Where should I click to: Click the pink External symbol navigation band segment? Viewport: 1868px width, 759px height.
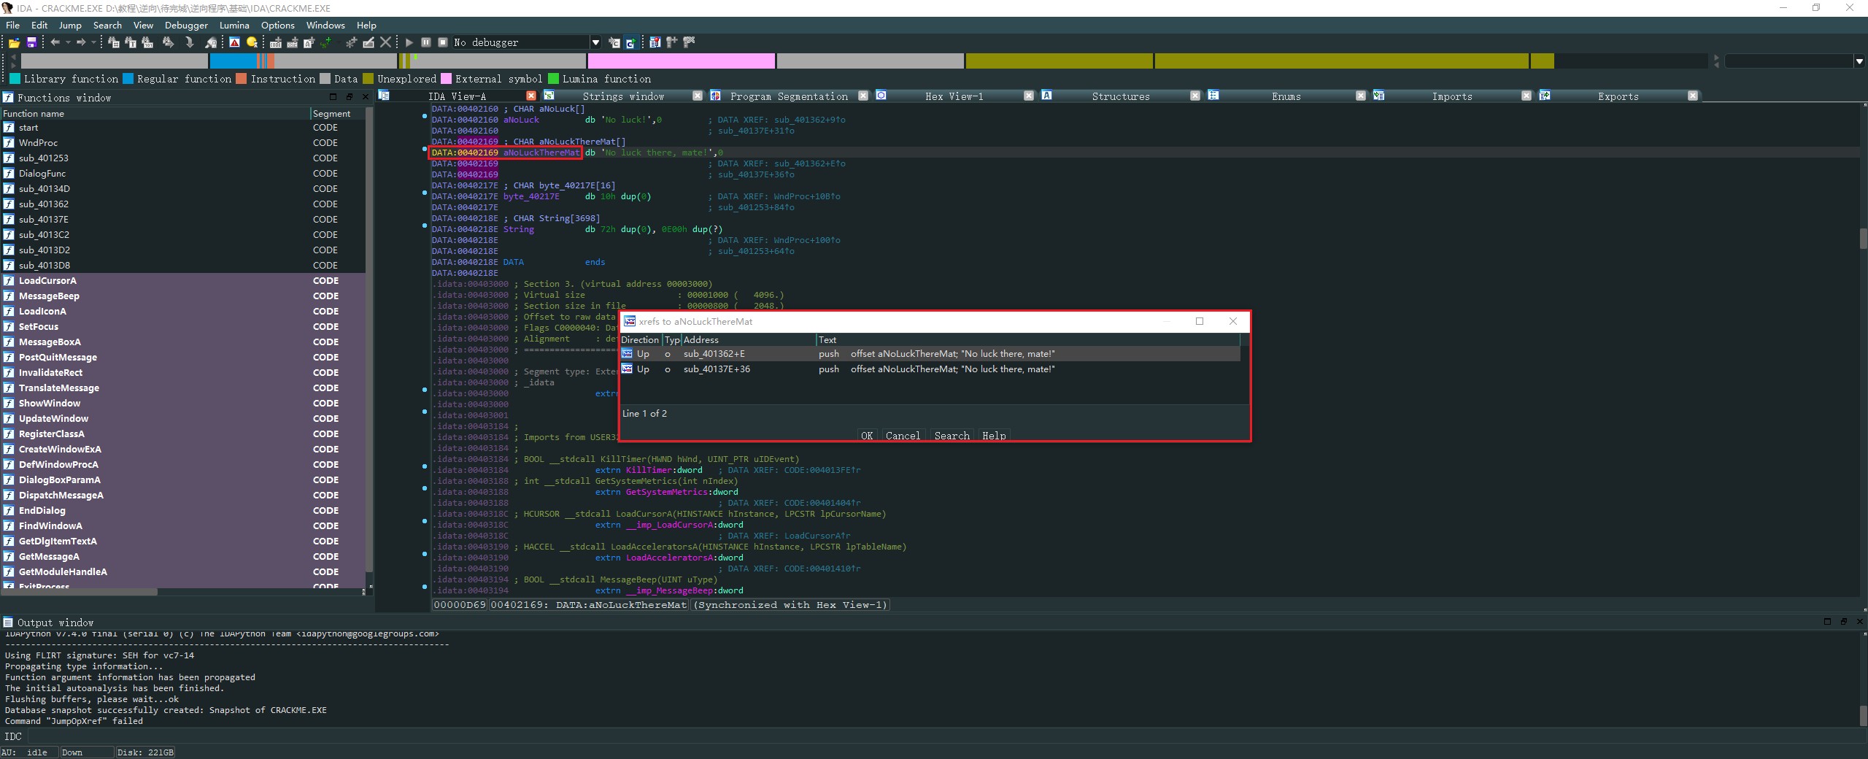click(681, 61)
